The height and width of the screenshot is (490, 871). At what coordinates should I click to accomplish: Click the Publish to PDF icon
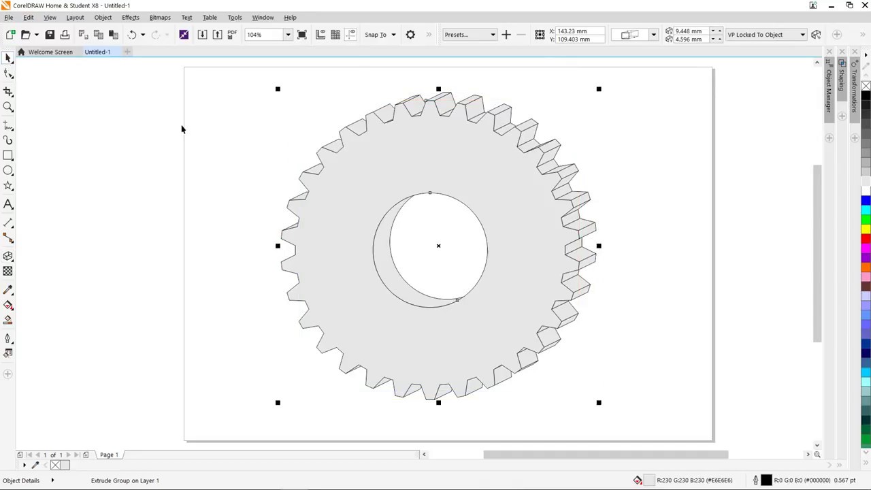(232, 35)
